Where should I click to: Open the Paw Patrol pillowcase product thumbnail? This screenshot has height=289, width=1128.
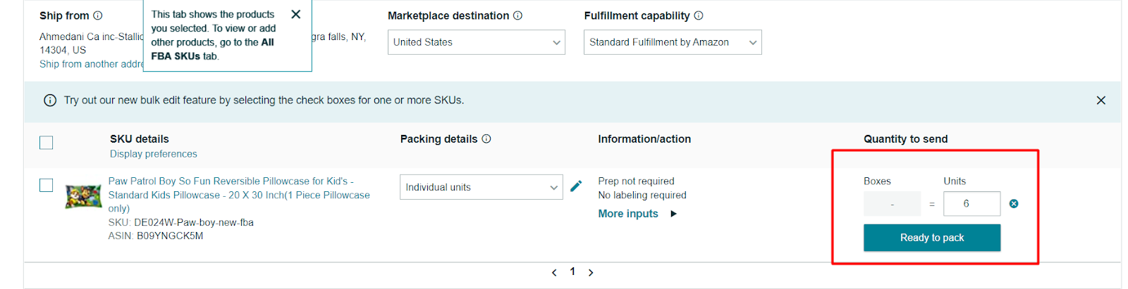[83, 197]
